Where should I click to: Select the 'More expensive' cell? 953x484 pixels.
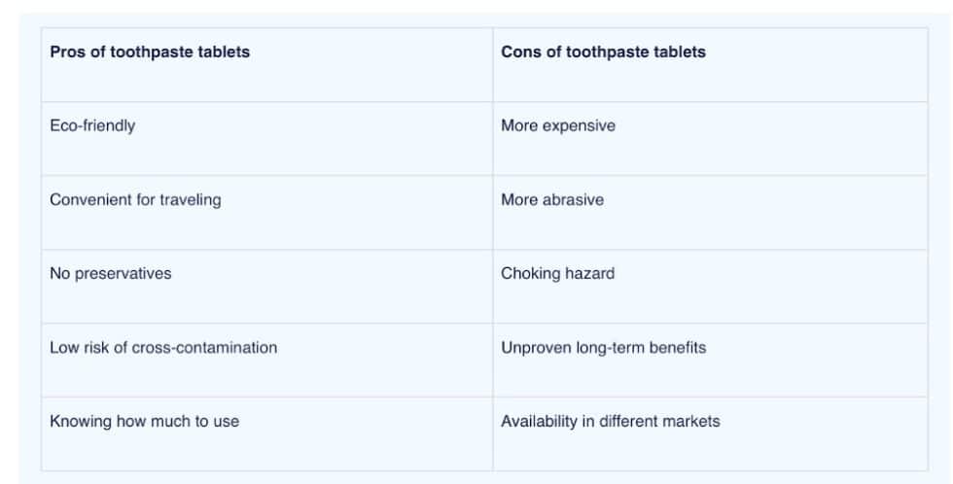tap(557, 126)
